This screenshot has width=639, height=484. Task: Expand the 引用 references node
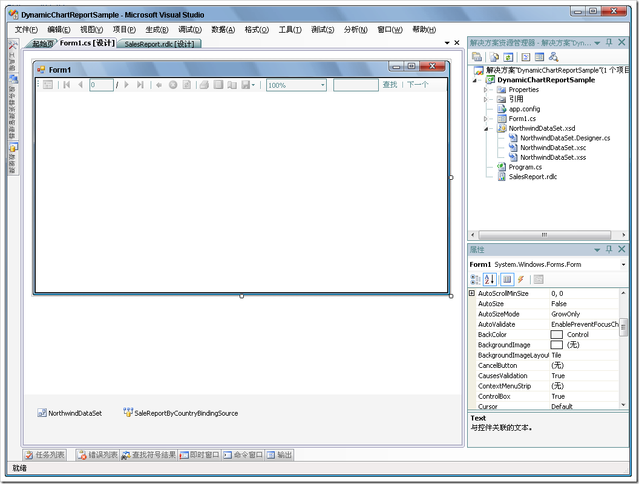tap(485, 99)
